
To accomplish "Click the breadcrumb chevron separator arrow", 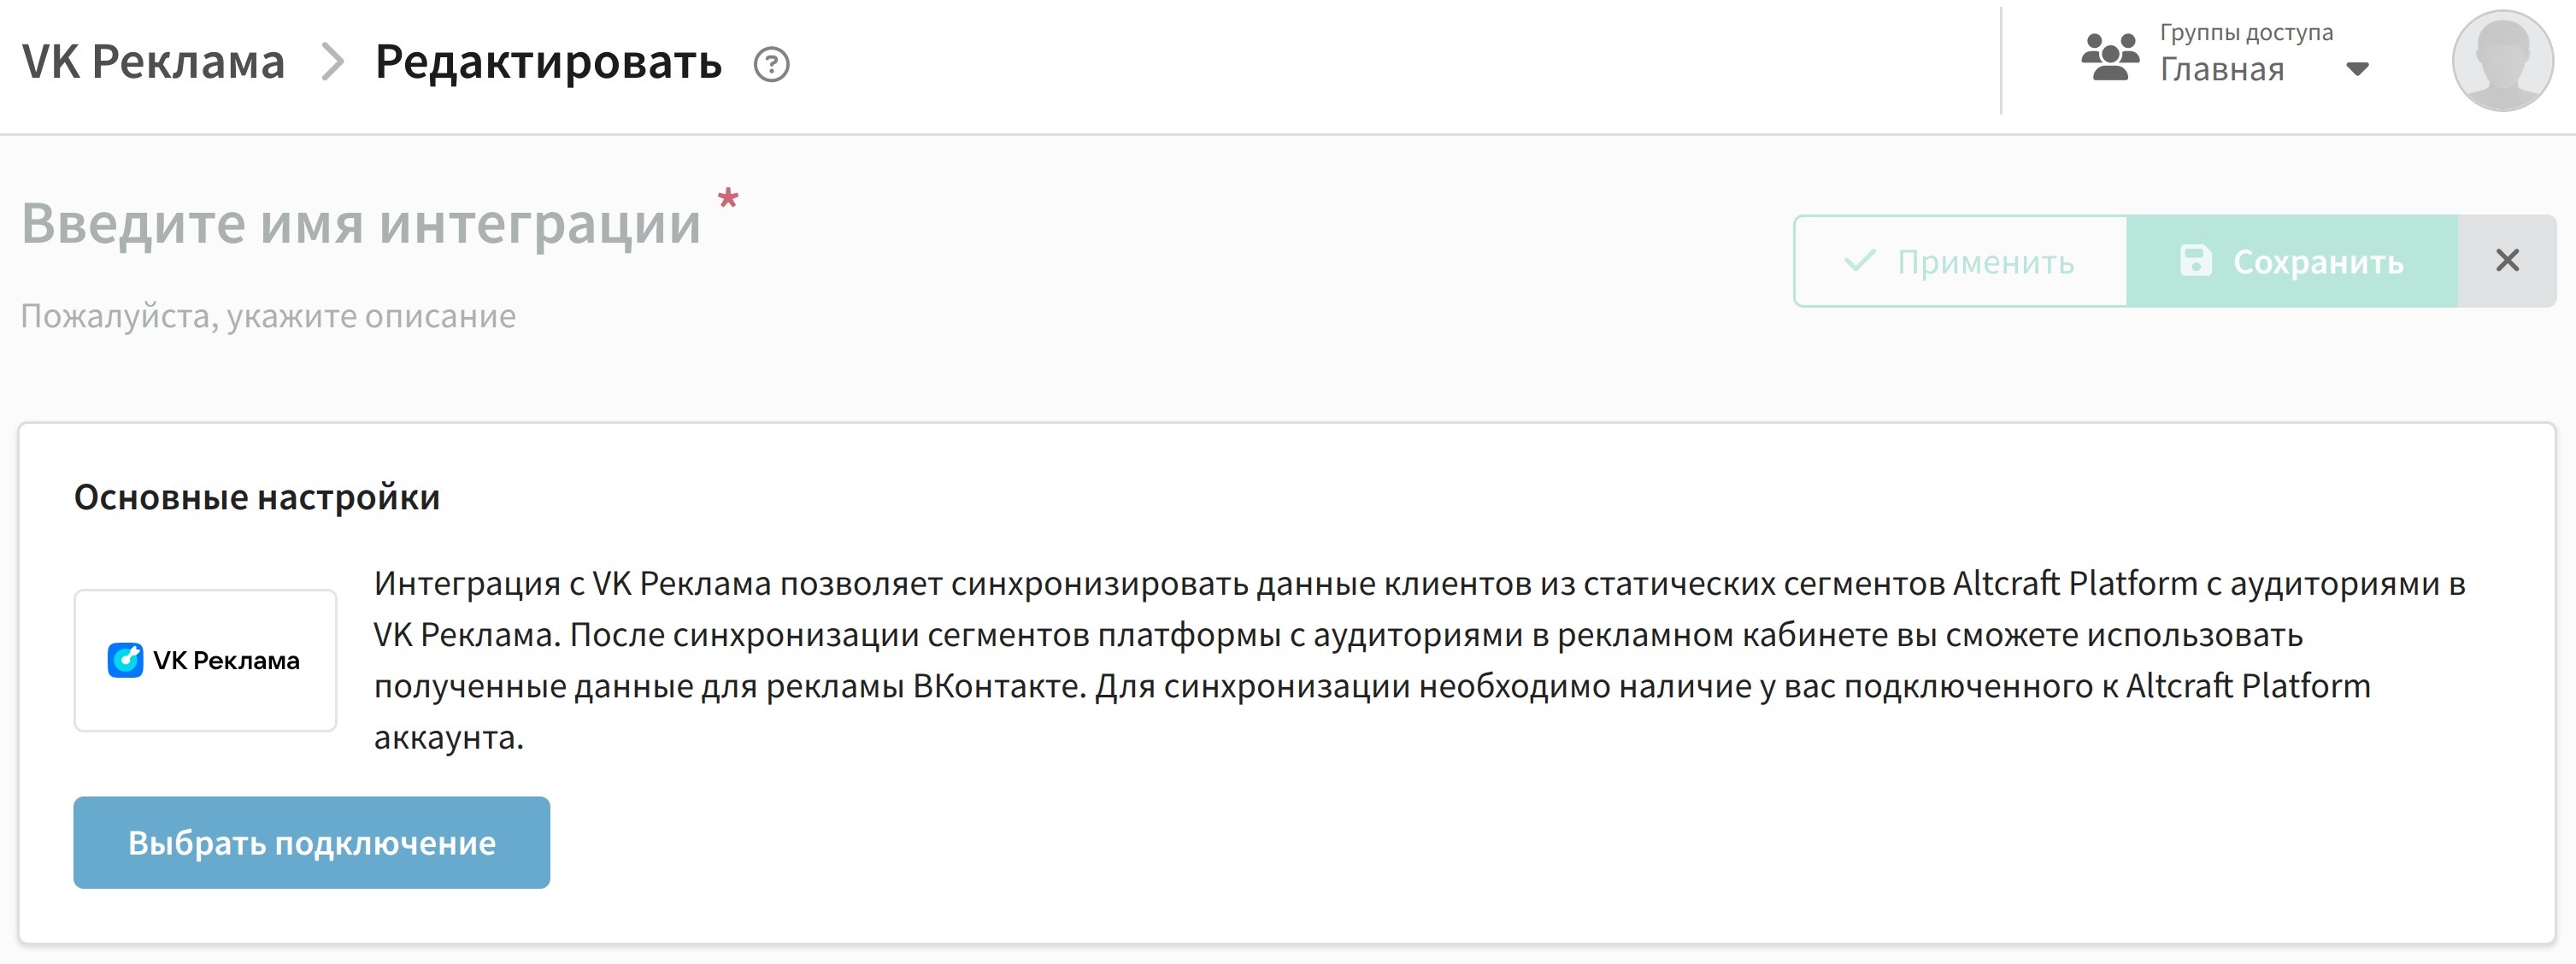I will [x=332, y=62].
